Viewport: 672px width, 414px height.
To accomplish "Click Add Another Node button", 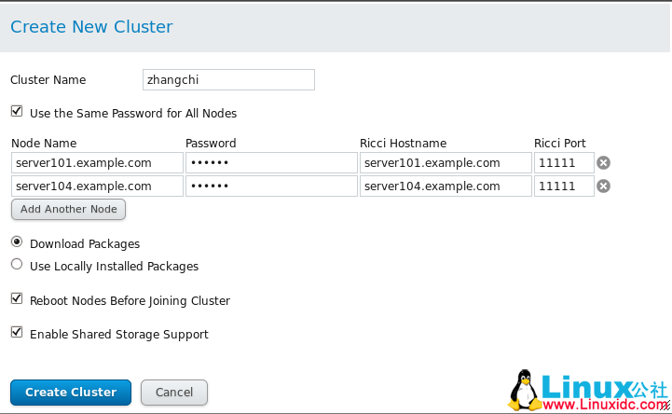I will (x=69, y=209).
